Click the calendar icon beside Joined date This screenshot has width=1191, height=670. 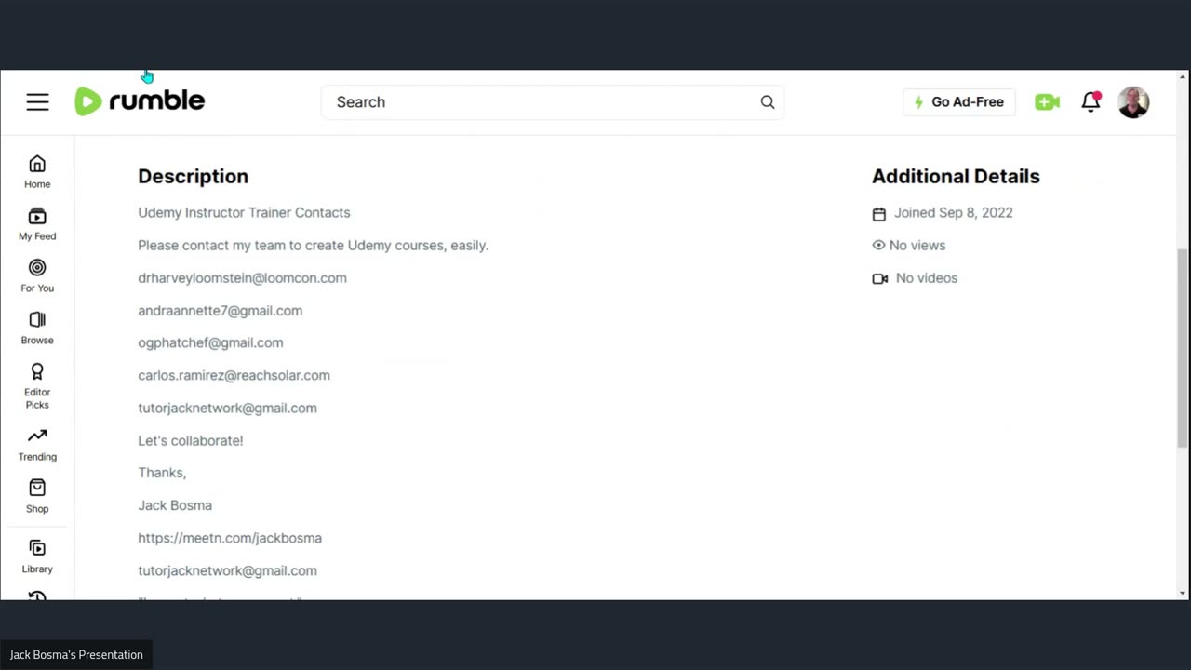[x=879, y=214]
